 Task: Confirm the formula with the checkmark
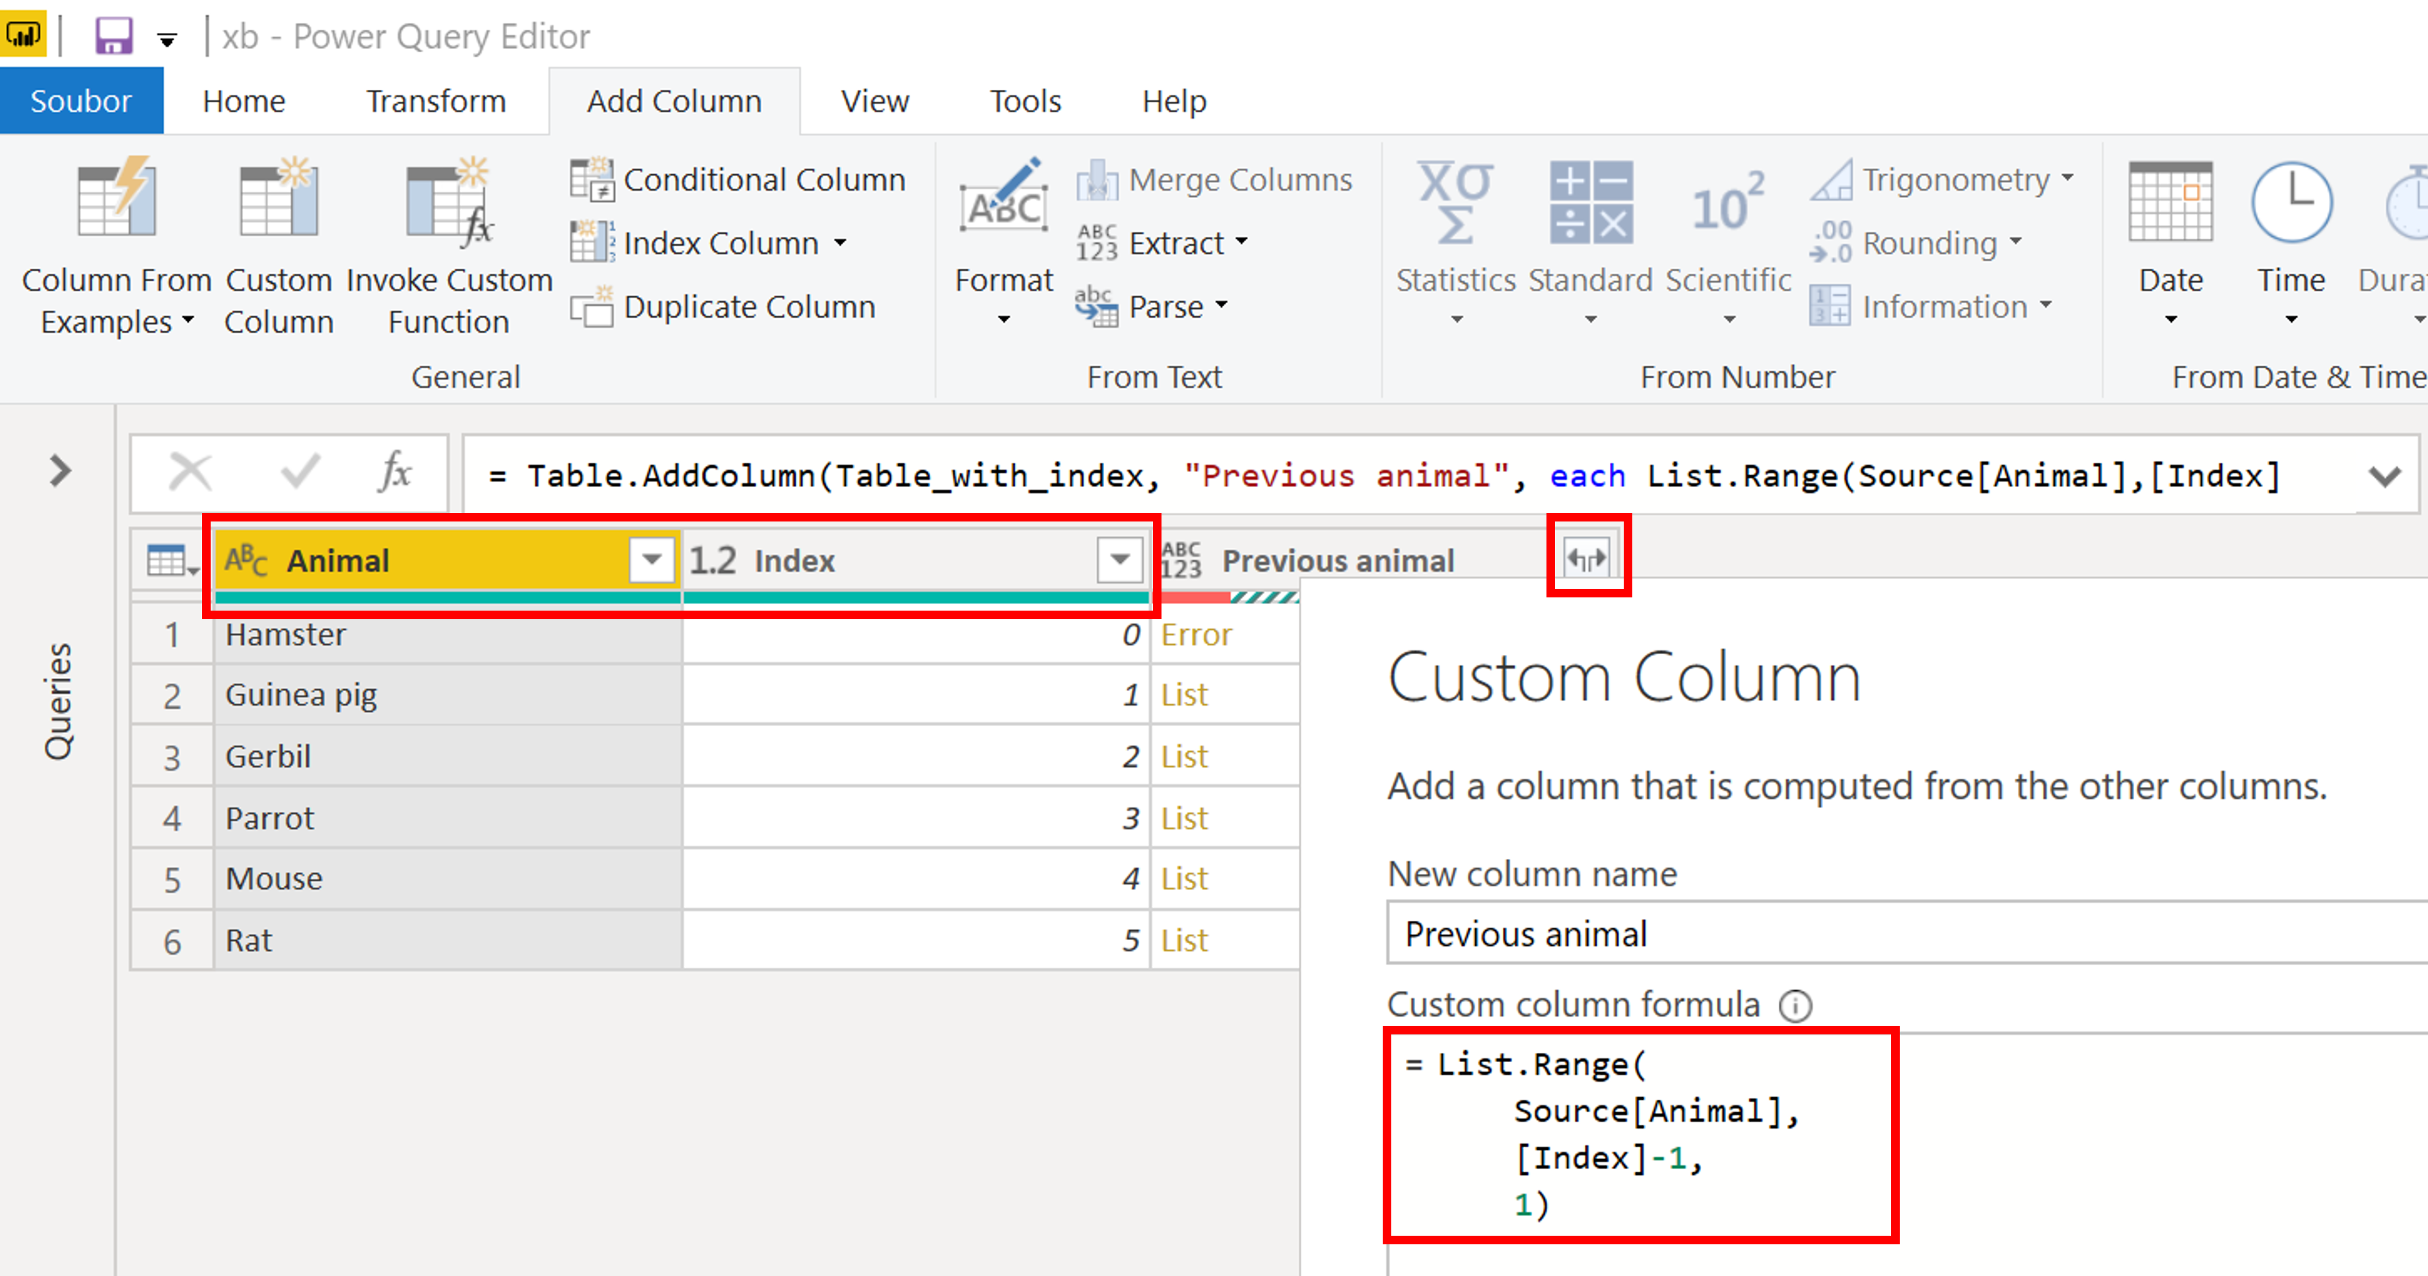pyautogui.click(x=300, y=471)
